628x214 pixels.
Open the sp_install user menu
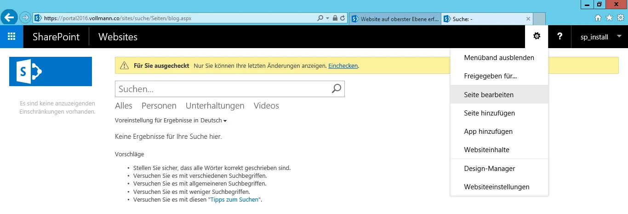pyautogui.click(x=599, y=37)
